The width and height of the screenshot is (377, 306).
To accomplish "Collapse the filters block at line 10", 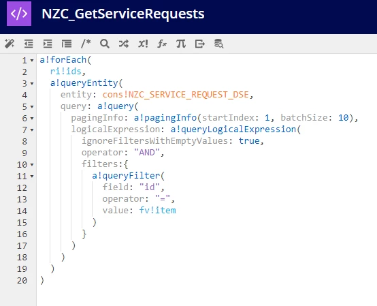I will click(x=32, y=165).
